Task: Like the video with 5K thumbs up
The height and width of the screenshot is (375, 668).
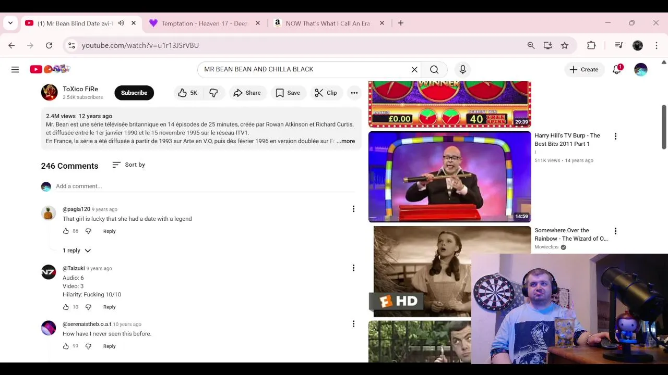Action: (x=188, y=93)
